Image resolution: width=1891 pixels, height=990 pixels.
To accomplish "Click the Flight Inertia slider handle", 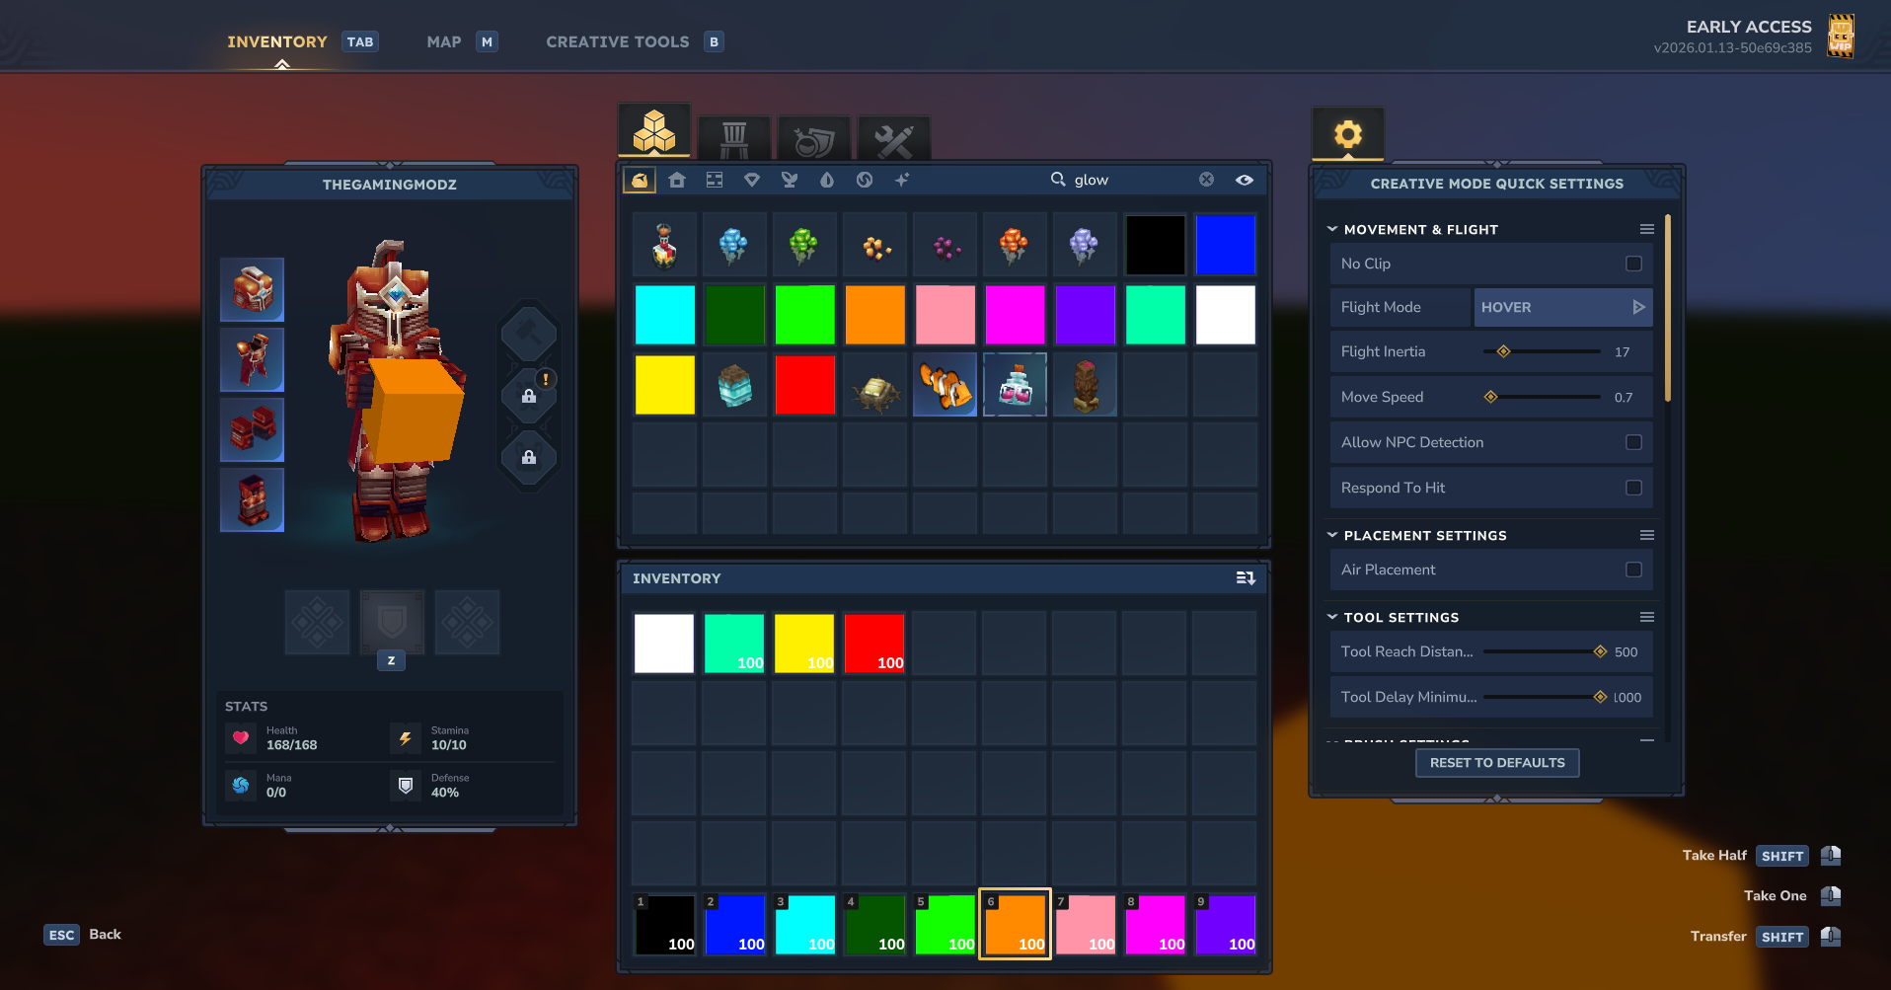I will (1503, 351).
